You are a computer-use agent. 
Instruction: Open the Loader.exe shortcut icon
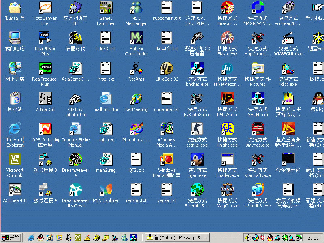point(227,159)
